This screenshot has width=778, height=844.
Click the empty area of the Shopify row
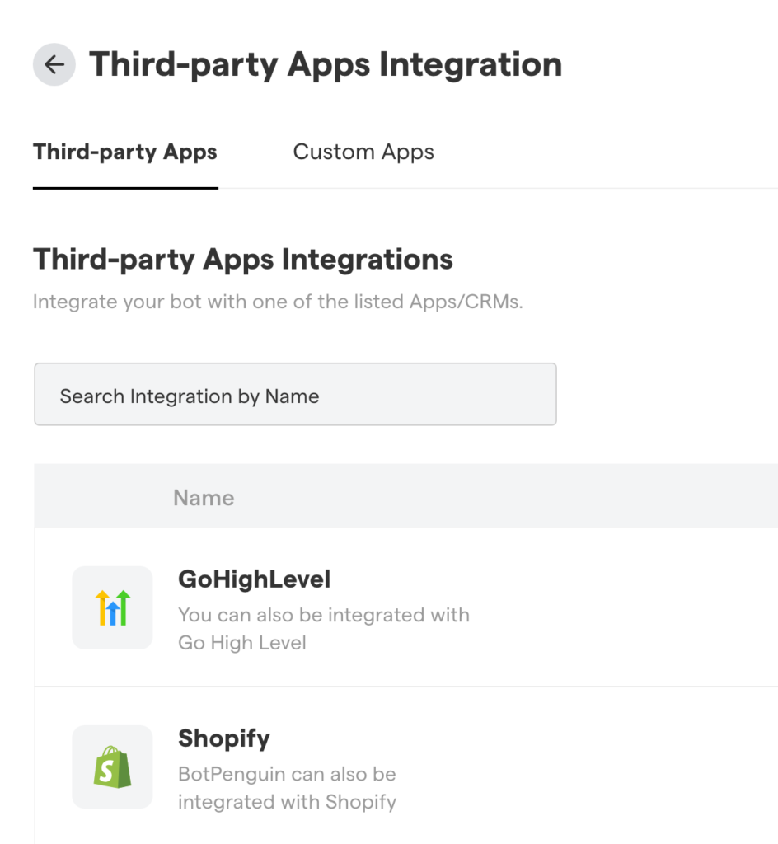(x=618, y=767)
